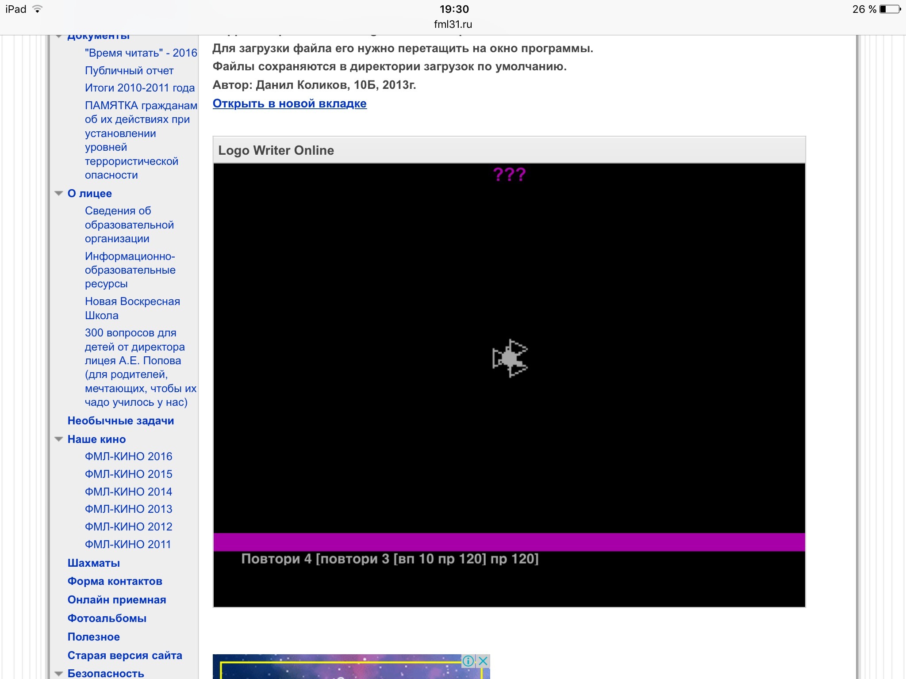
Task: Collapse the Наше кино section
Action: pyautogui.click(x=58, y=439)
